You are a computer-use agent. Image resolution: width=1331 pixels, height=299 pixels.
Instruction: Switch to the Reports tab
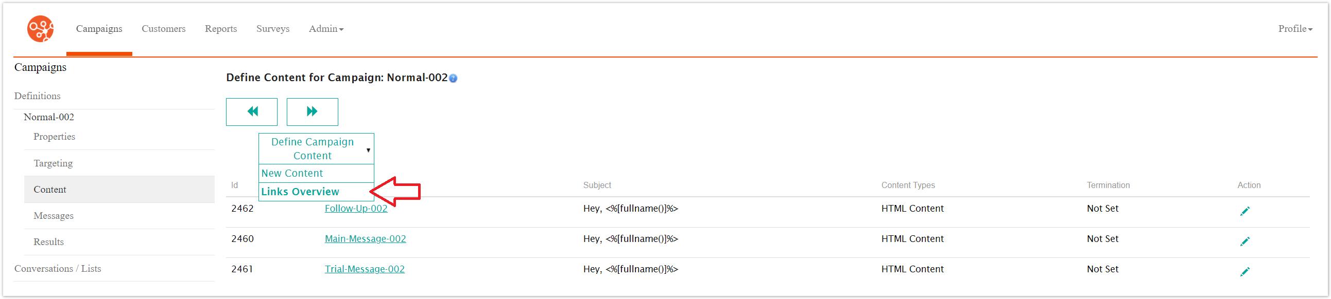[220, 29]
